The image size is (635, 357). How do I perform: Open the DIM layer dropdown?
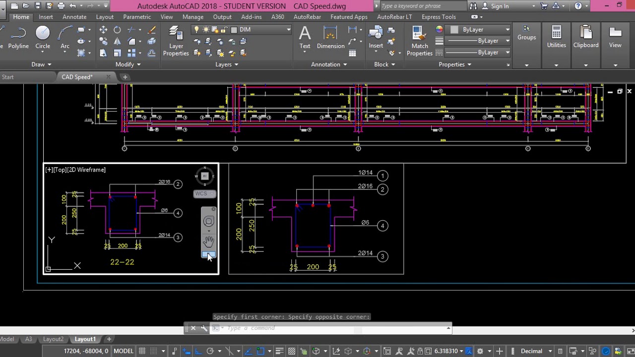click(288, 30)
